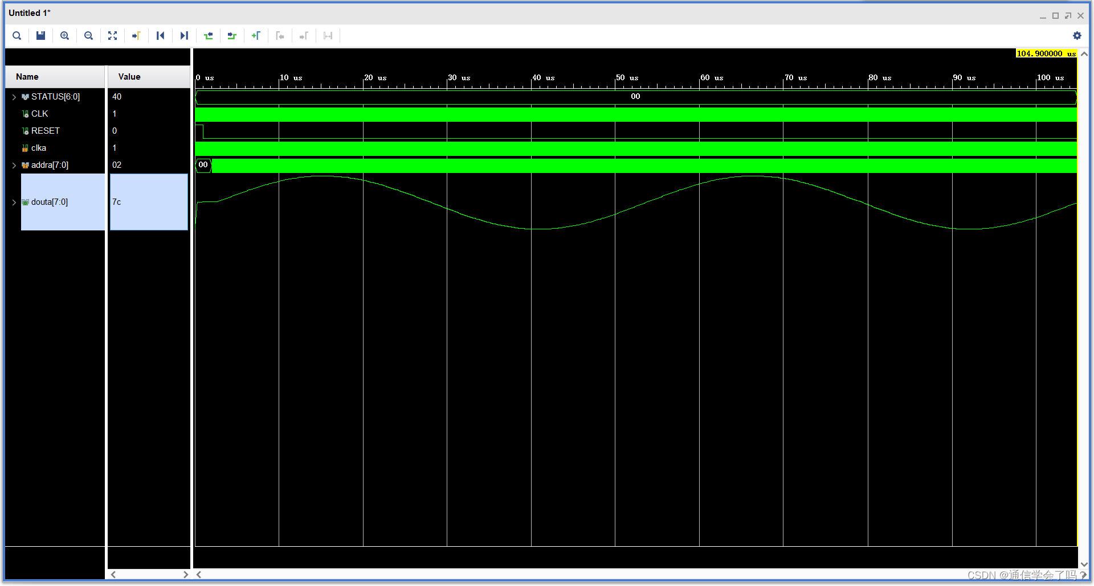
Task: Click vertical scrollbar down arrow
Action: point(1084,564)
